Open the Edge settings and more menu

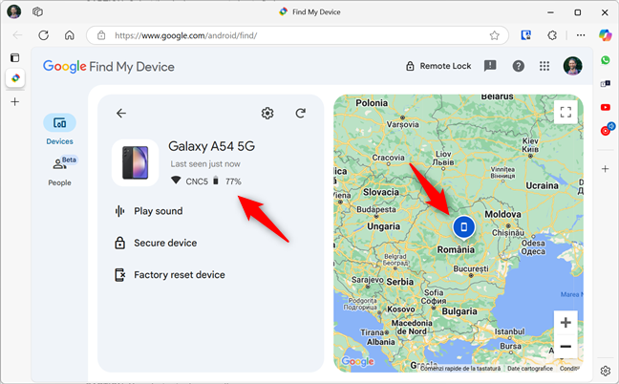point(581,35)
